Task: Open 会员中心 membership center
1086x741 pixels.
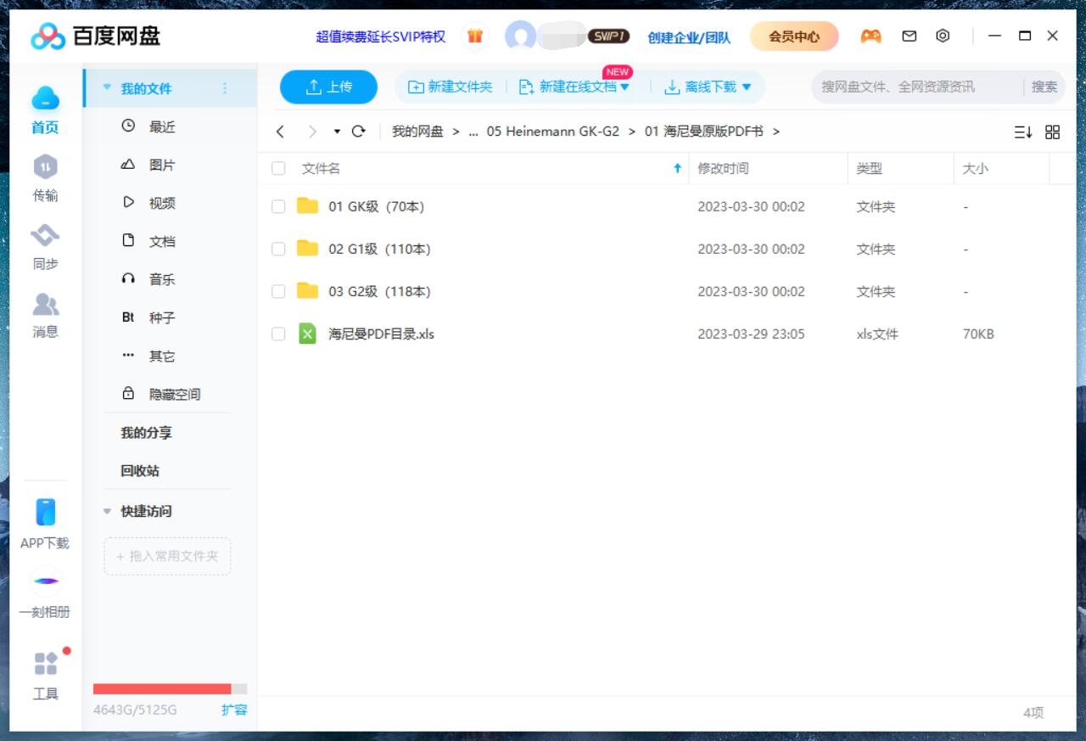Action: tap(793, 36)
